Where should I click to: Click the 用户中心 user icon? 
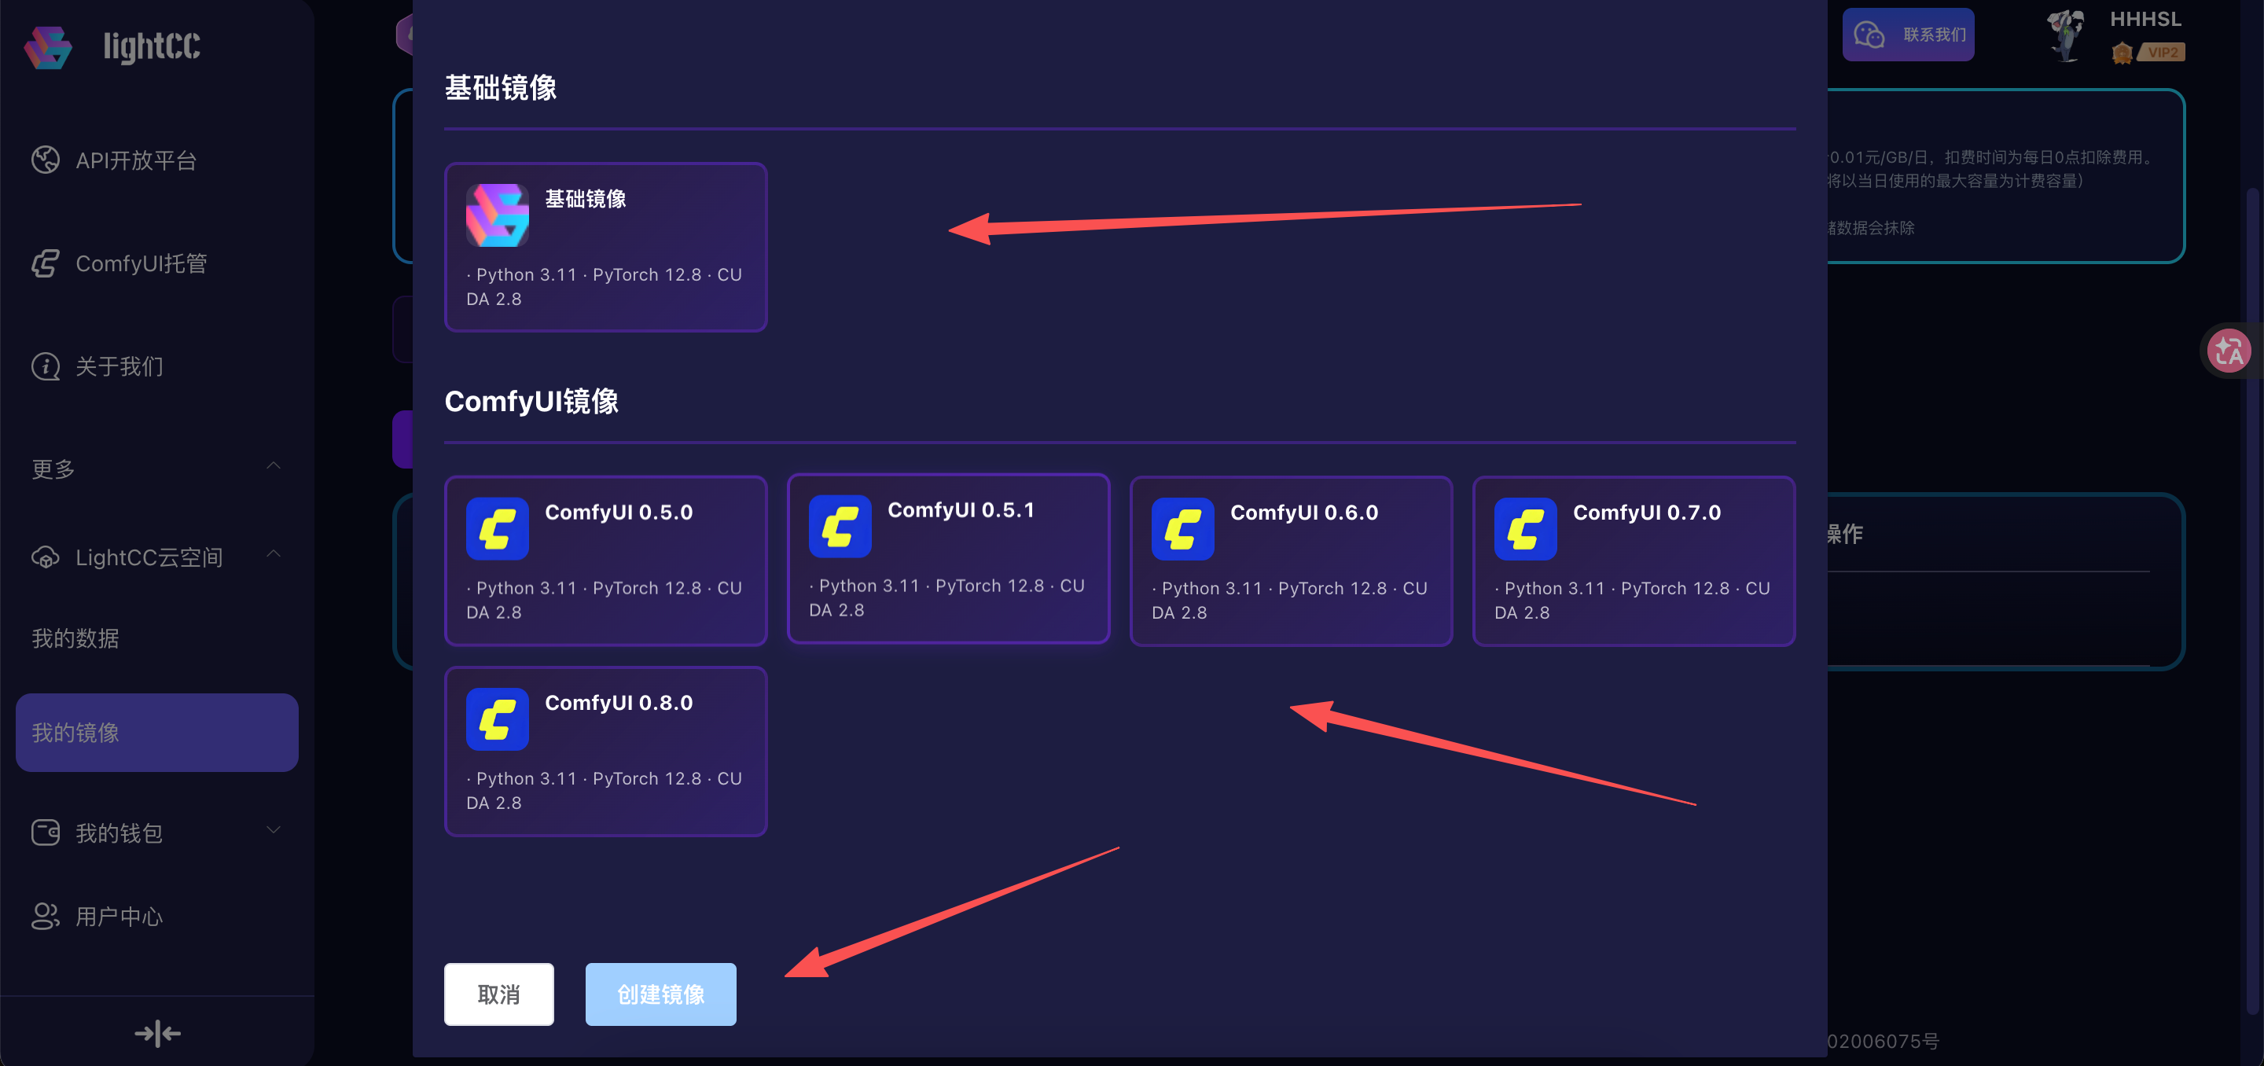(x=46, y=916)
